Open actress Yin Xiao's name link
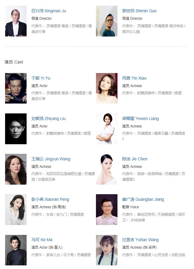The width and height of the screenshot is (194, 269). tap(134, 78)
